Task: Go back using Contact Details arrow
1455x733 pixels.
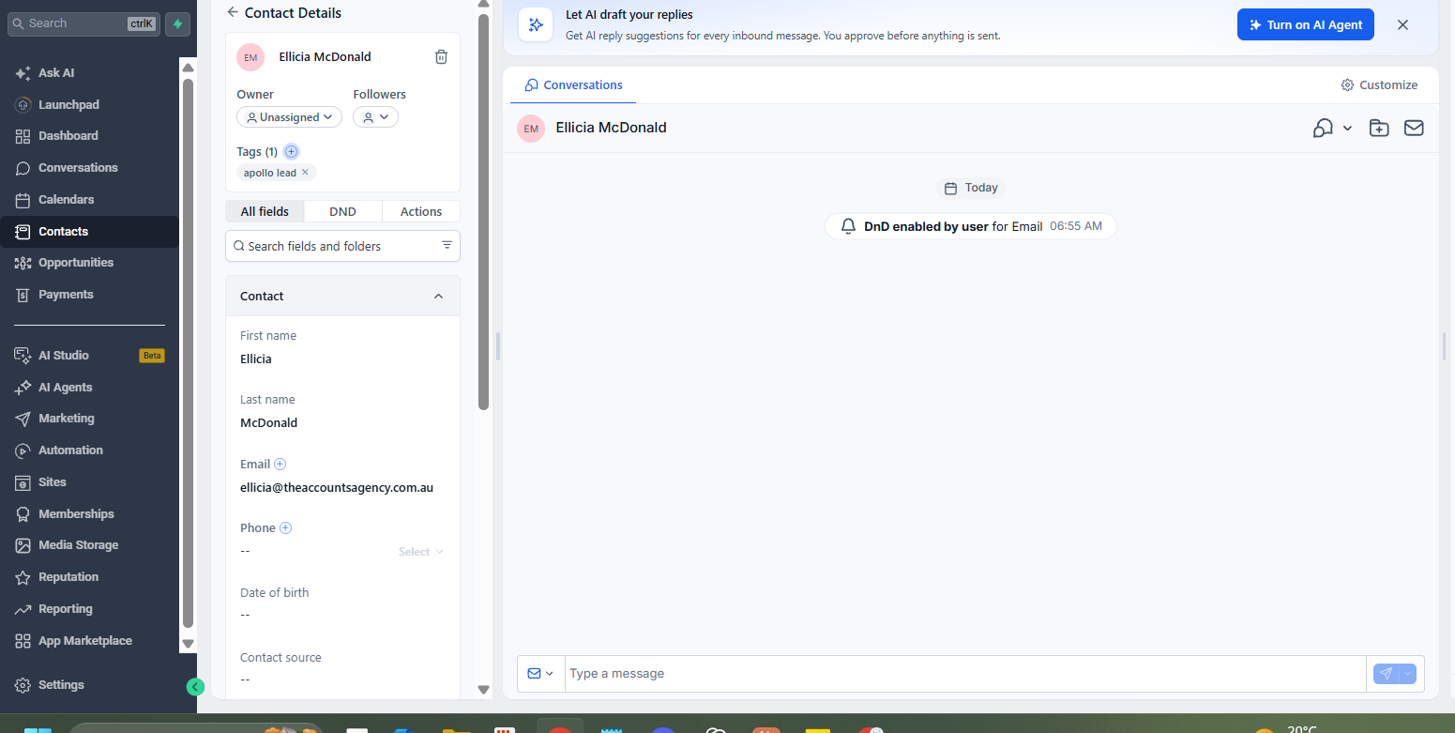Action: click(x=233, y=13)
